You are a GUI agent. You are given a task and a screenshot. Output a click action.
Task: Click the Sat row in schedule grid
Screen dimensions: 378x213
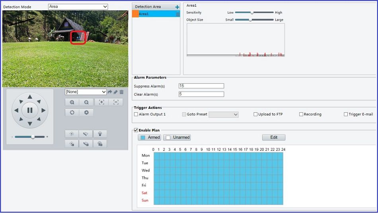coord(218,193)
